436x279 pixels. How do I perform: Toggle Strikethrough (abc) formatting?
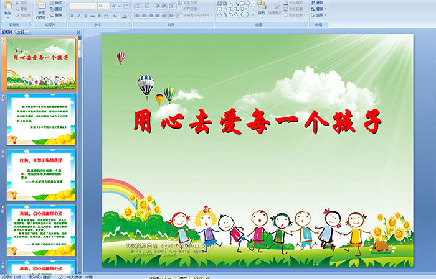[x=92, y=16]
